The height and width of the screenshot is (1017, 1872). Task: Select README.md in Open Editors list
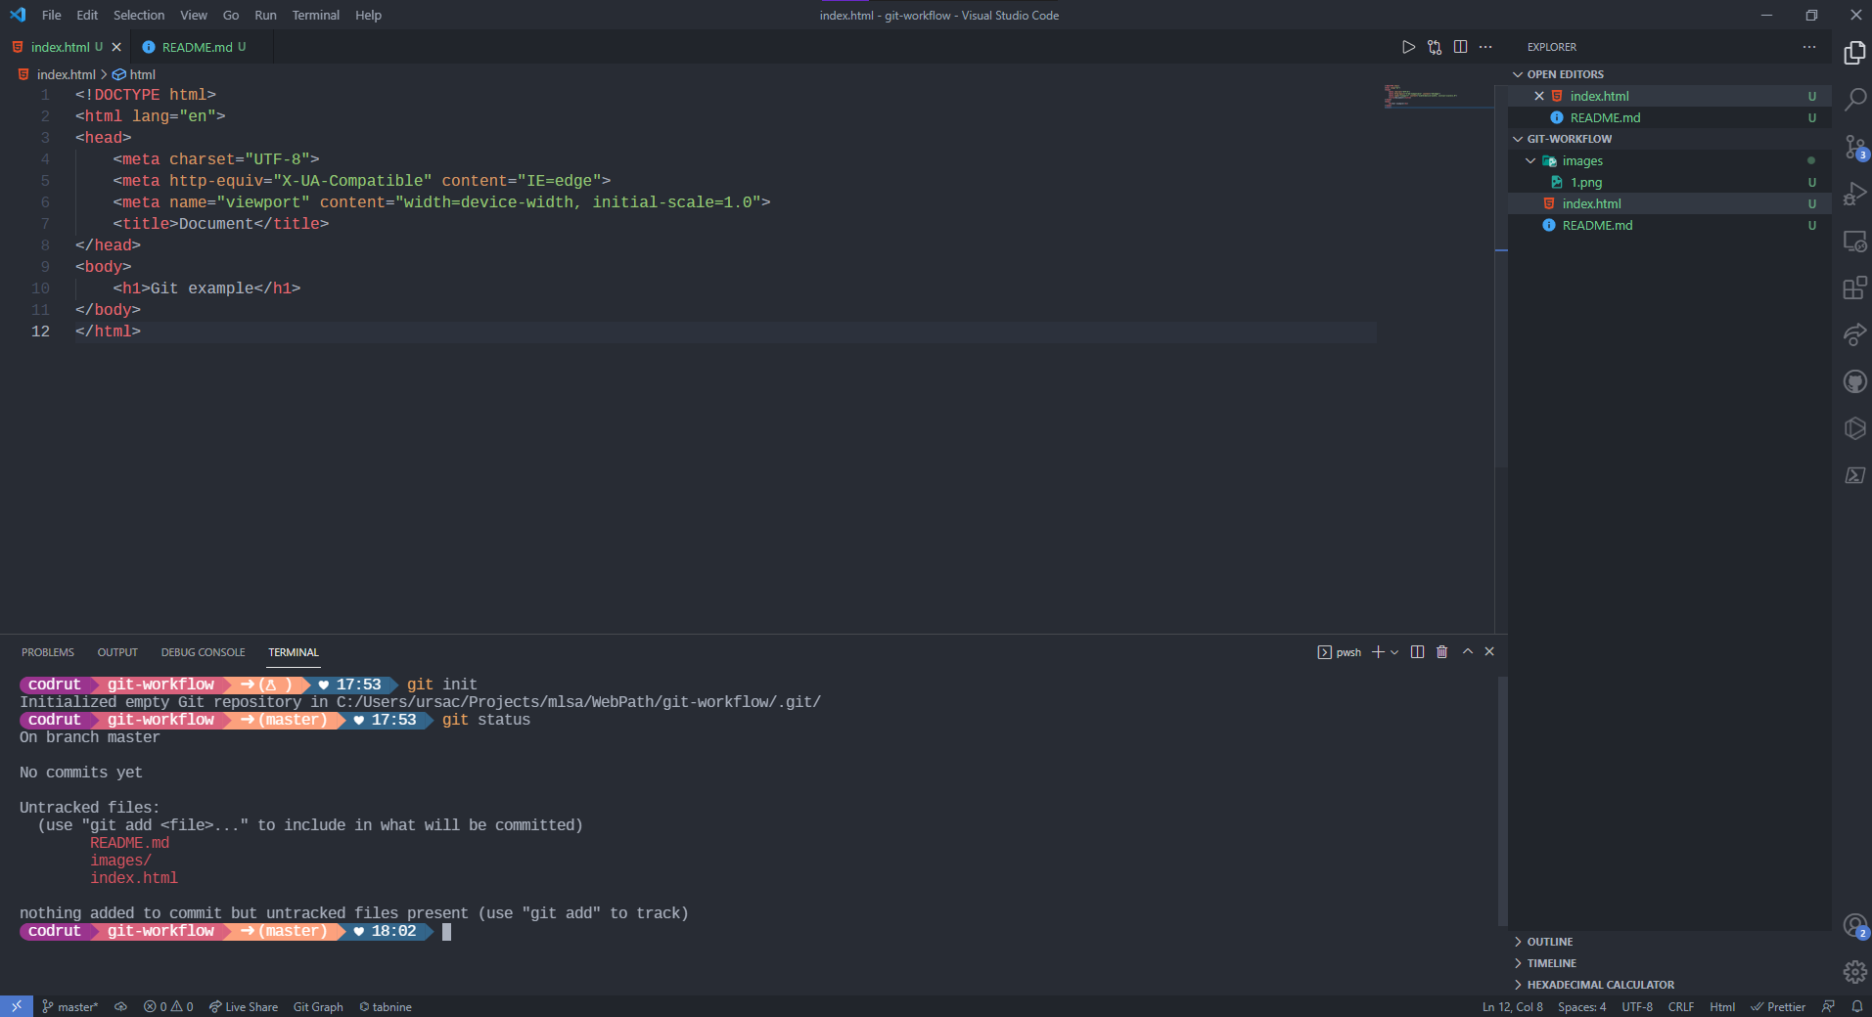pyautogui.click(x=1605, y=117)
